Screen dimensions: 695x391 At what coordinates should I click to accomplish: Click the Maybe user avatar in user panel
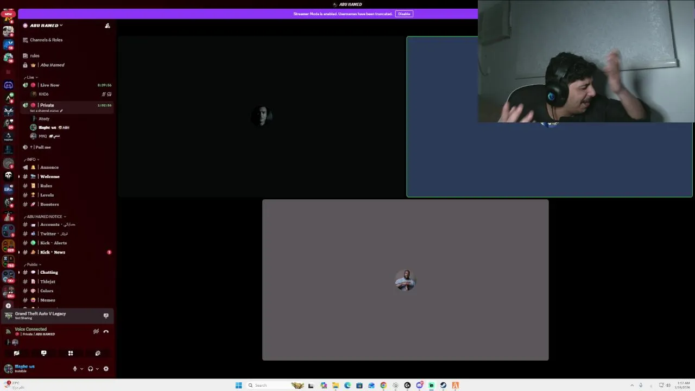pos(8,369)
